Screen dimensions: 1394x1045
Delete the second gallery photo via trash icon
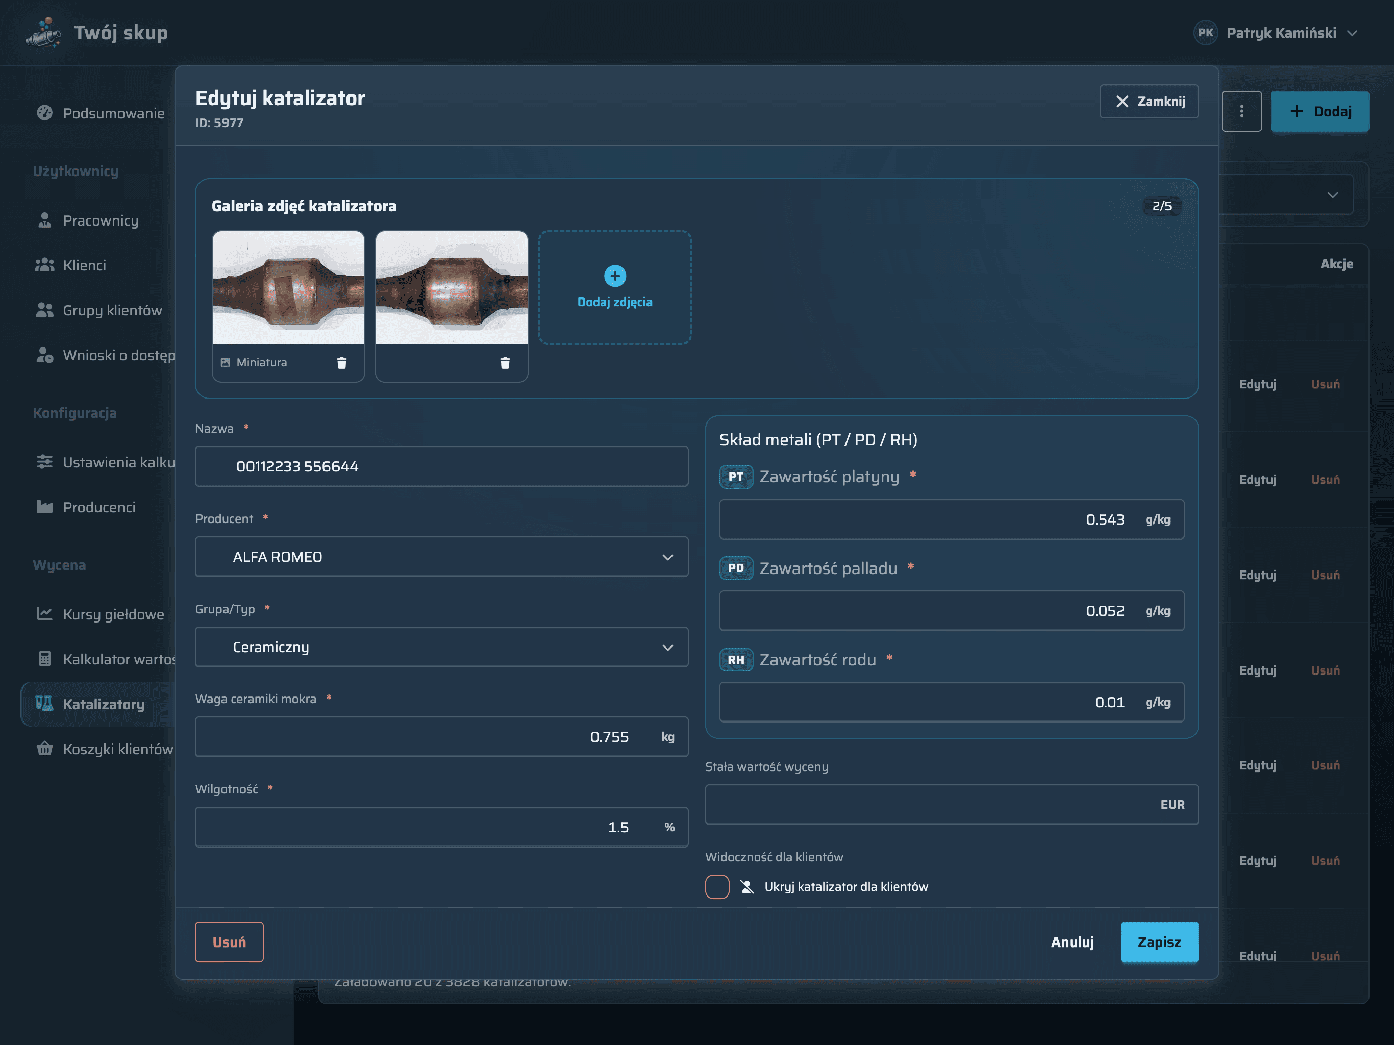pos(505,362)
